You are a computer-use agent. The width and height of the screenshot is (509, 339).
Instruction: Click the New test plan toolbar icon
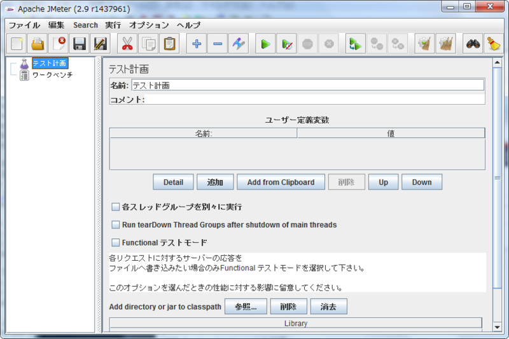pyautogui.click(x=17, y=43)
